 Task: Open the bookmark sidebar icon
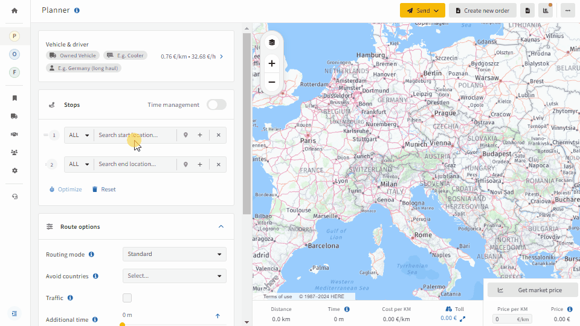(14, 98)
